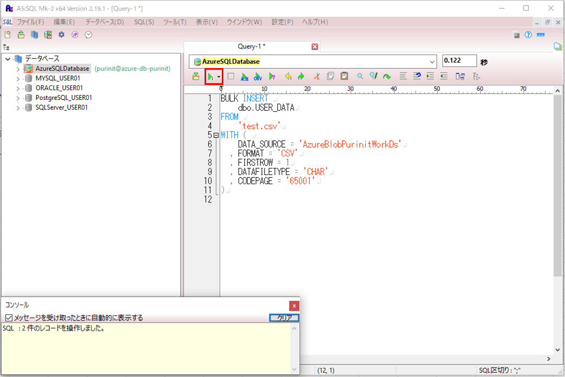Click the tree view icon above database list

point(6,48)
